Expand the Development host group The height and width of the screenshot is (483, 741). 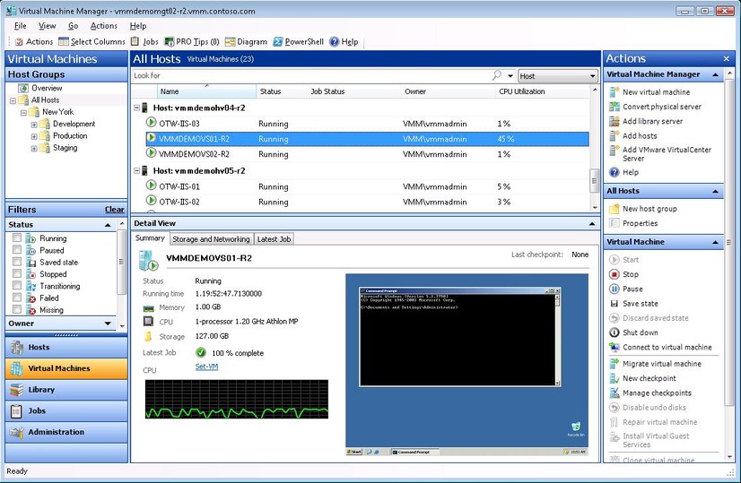pyautogui.click(x=34, y=125)
